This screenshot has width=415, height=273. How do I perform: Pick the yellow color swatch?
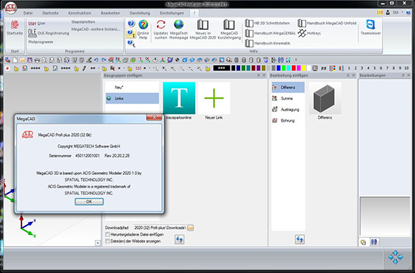tap(304, 68)
